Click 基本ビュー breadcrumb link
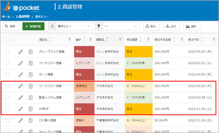Screen dimensions: 219x133 [42, 17]
